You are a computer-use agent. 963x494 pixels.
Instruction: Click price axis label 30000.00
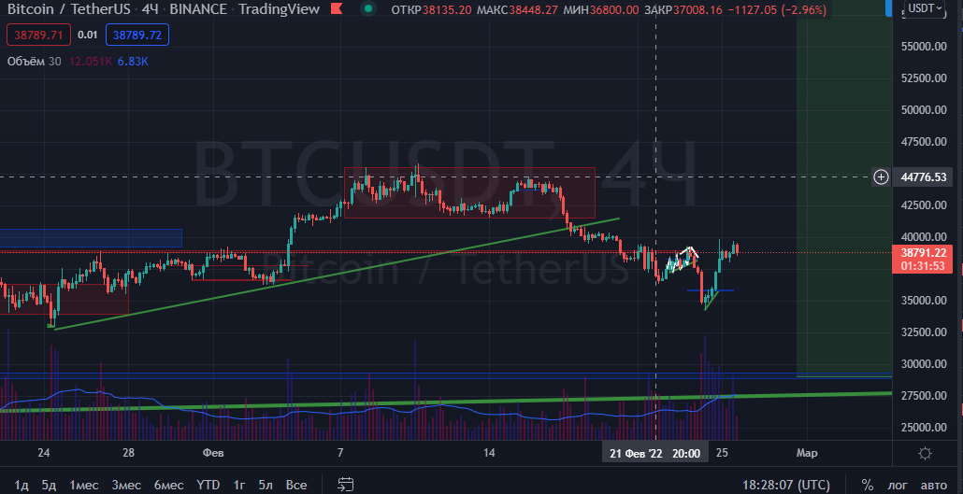point(923,363)
